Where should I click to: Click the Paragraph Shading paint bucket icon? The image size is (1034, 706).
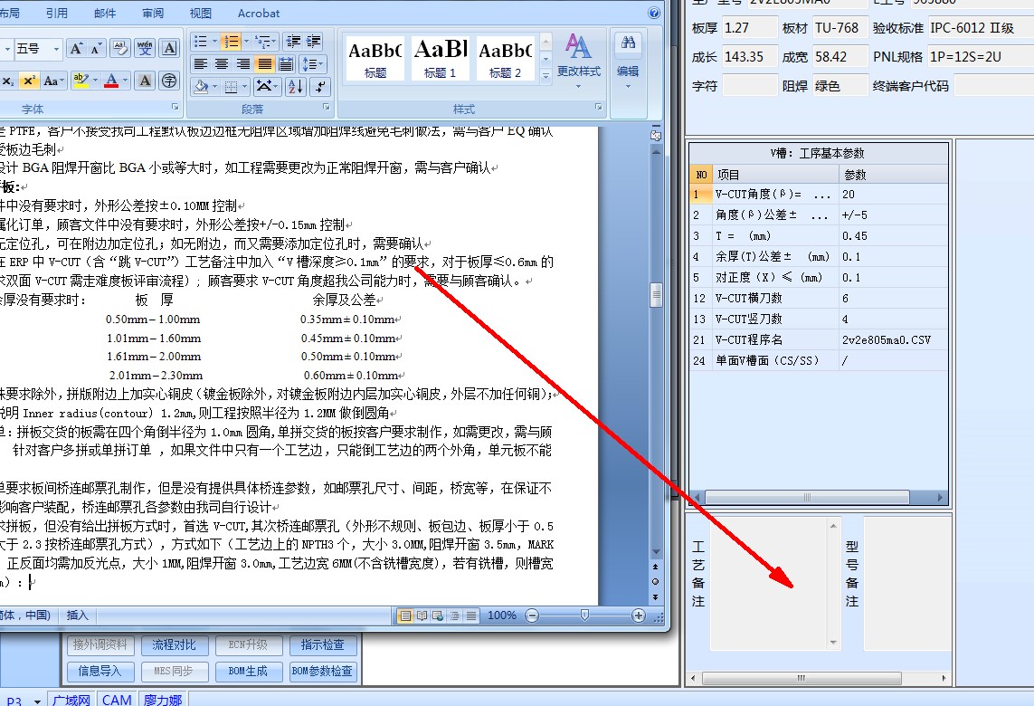click(201, 86)
